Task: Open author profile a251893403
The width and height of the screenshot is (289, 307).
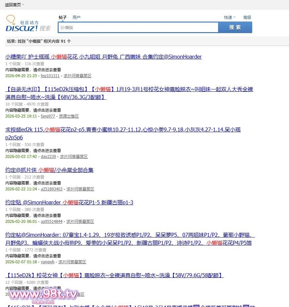Action: tap(51, 189)
